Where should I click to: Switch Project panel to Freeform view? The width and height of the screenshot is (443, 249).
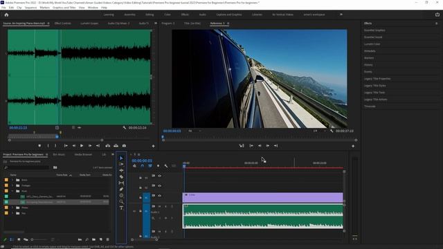tap(26, 240)
